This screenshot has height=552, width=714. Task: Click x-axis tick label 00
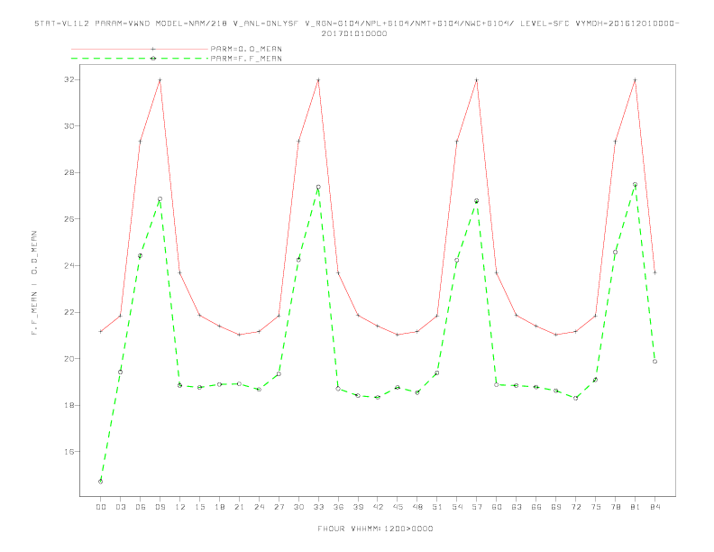tap(101, 507)
